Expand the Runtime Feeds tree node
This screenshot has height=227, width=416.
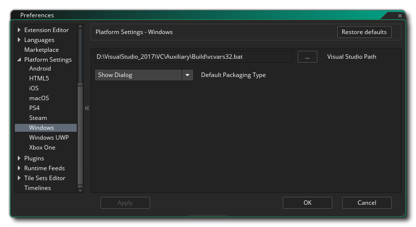(x=19, y=168)
